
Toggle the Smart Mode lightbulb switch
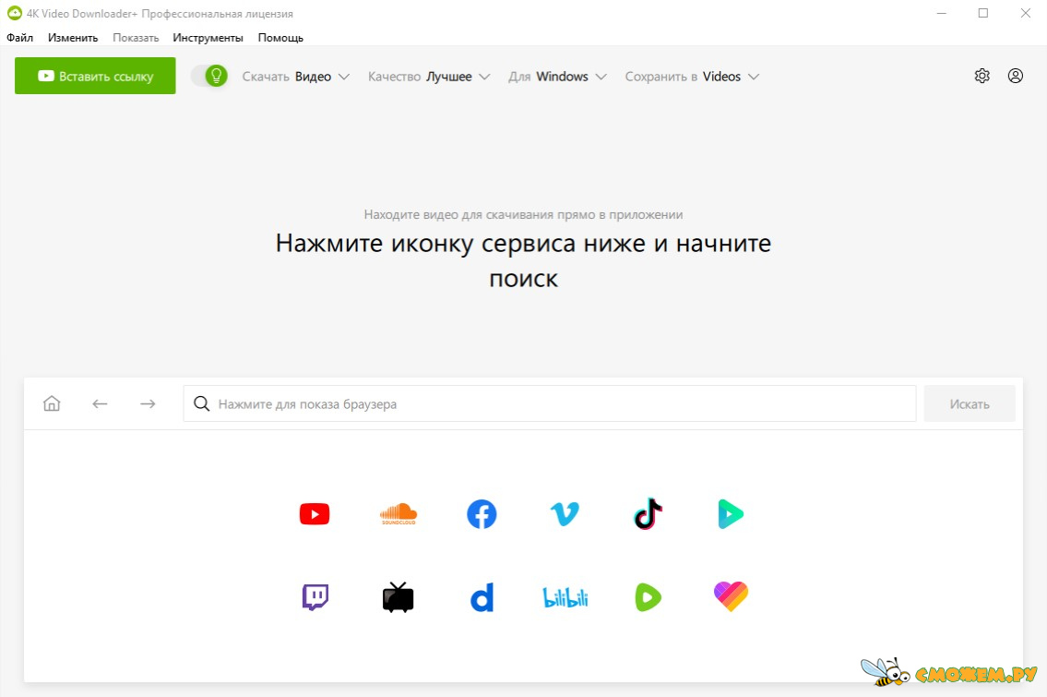[x=209, y=77]
